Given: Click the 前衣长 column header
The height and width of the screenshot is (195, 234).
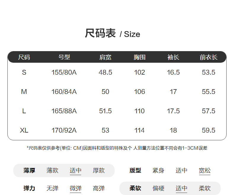Looking at the screenshot, I should (209, 57).
